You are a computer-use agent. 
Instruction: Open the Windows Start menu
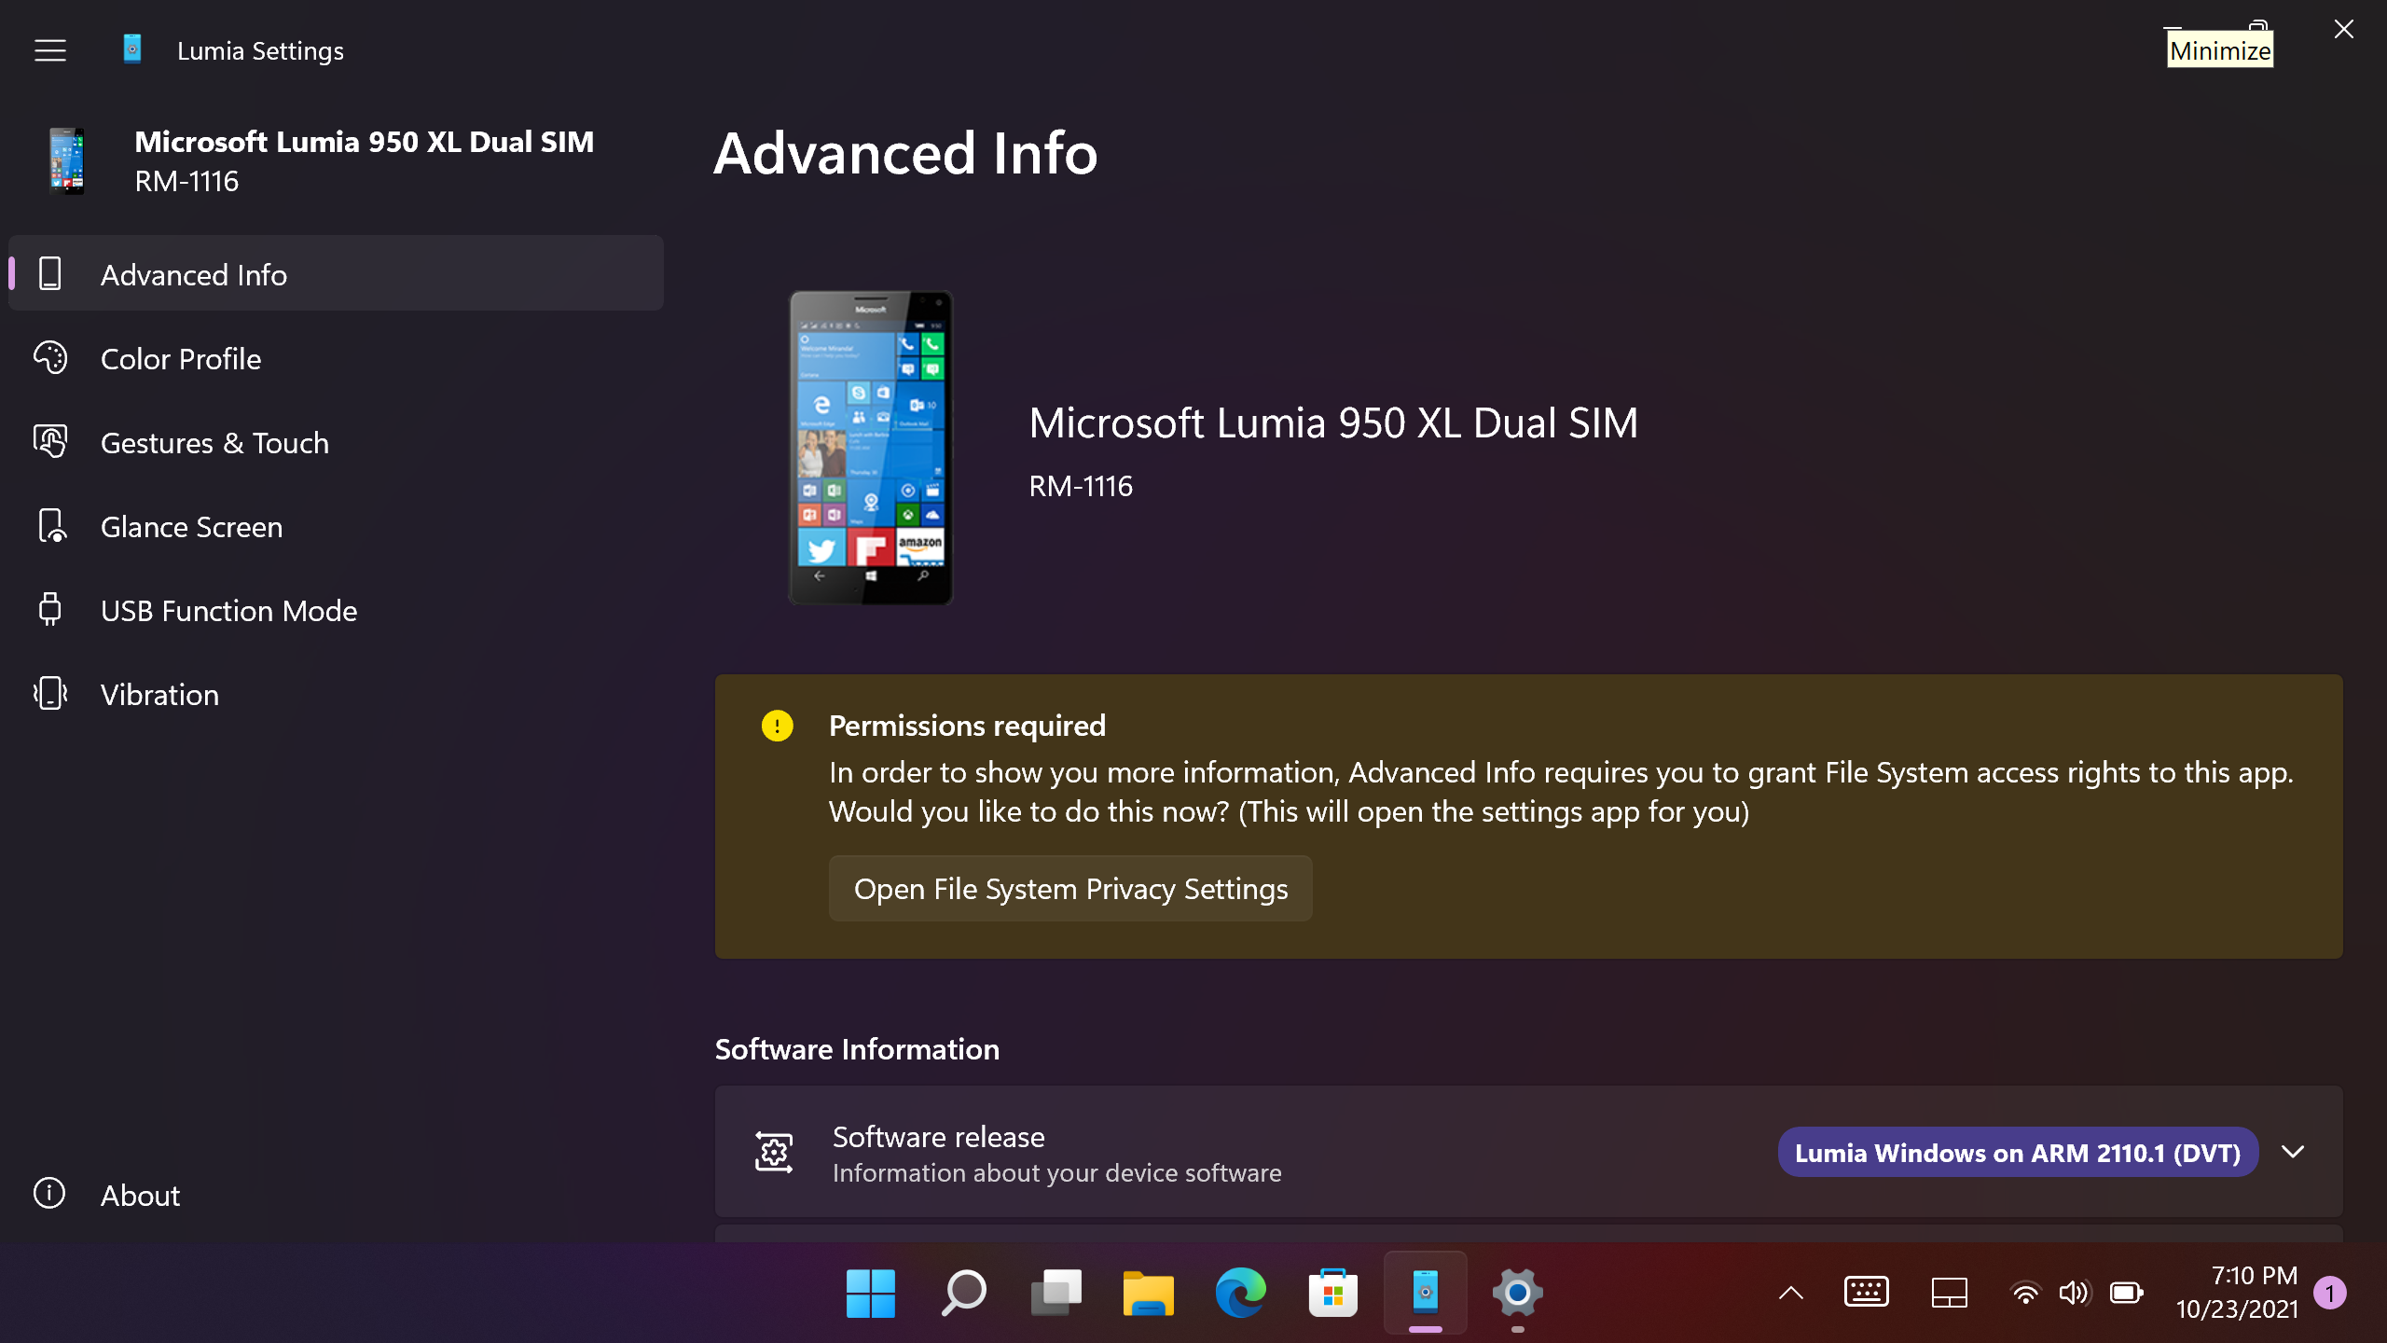point(871,1294)
